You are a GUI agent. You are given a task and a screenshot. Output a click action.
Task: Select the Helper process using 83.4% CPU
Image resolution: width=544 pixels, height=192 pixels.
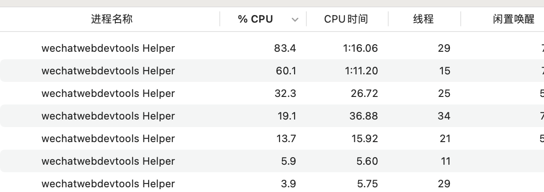pos(108,48)
